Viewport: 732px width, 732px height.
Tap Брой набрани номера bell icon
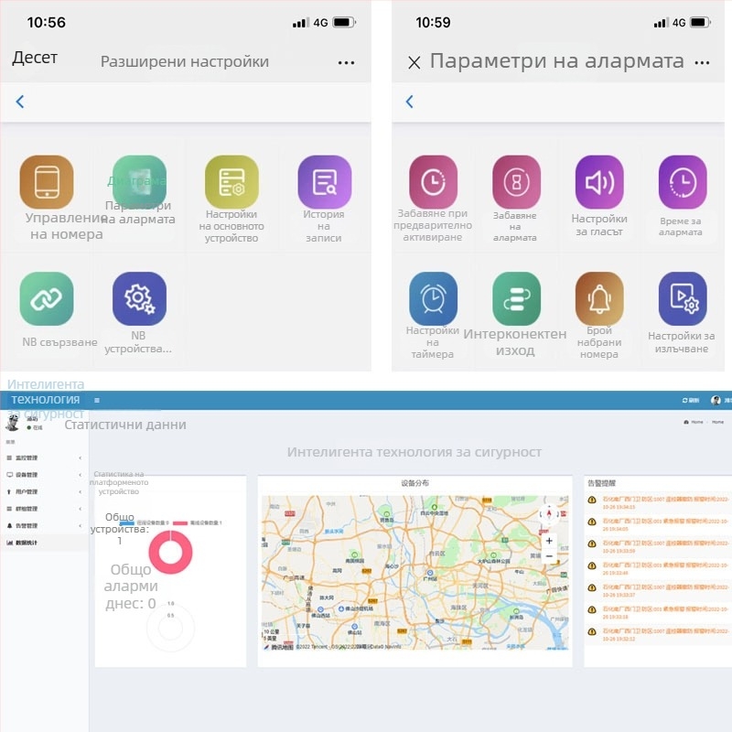(599, 298)
